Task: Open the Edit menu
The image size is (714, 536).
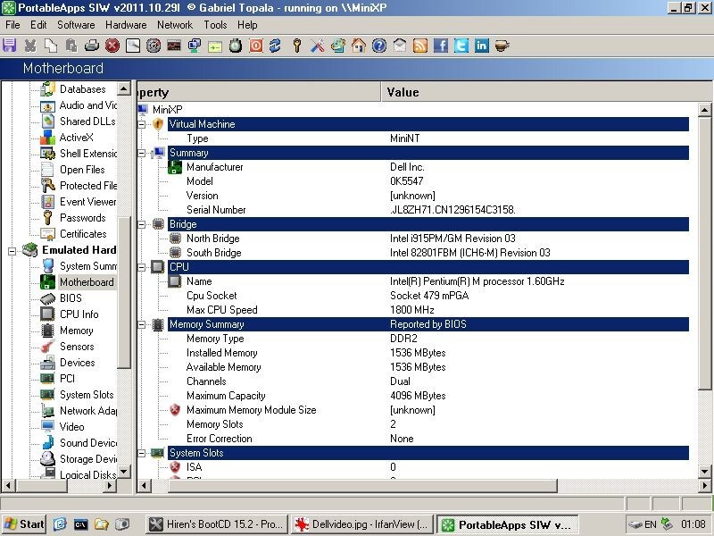Action: coord(38,25)
